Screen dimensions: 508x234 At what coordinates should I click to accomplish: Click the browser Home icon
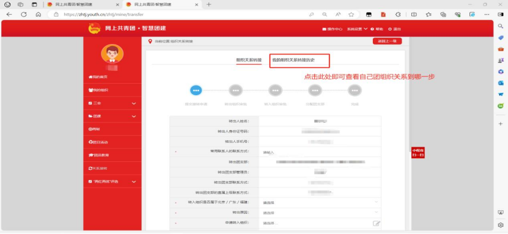(39, 14)
